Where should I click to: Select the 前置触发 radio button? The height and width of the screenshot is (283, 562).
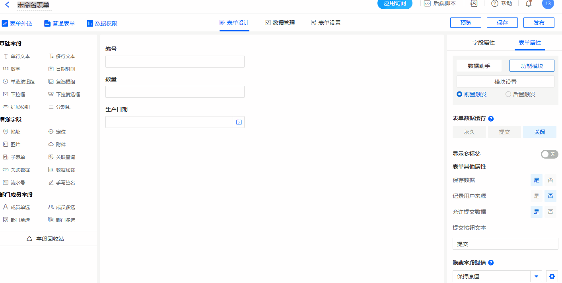tap(459, 94)
